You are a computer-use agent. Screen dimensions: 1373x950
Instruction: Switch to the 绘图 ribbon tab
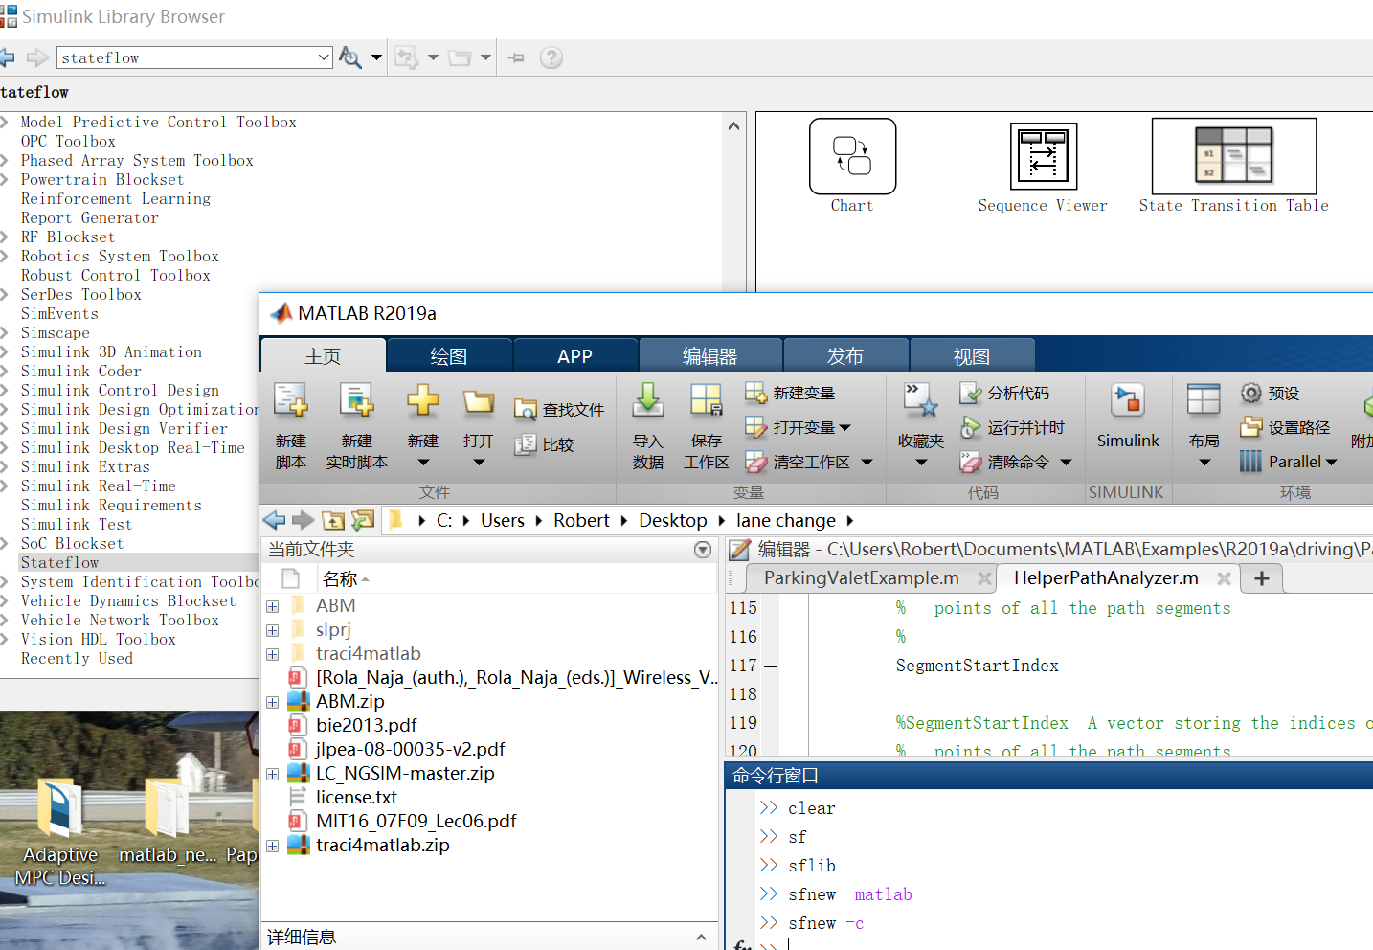tap(449, 356)
